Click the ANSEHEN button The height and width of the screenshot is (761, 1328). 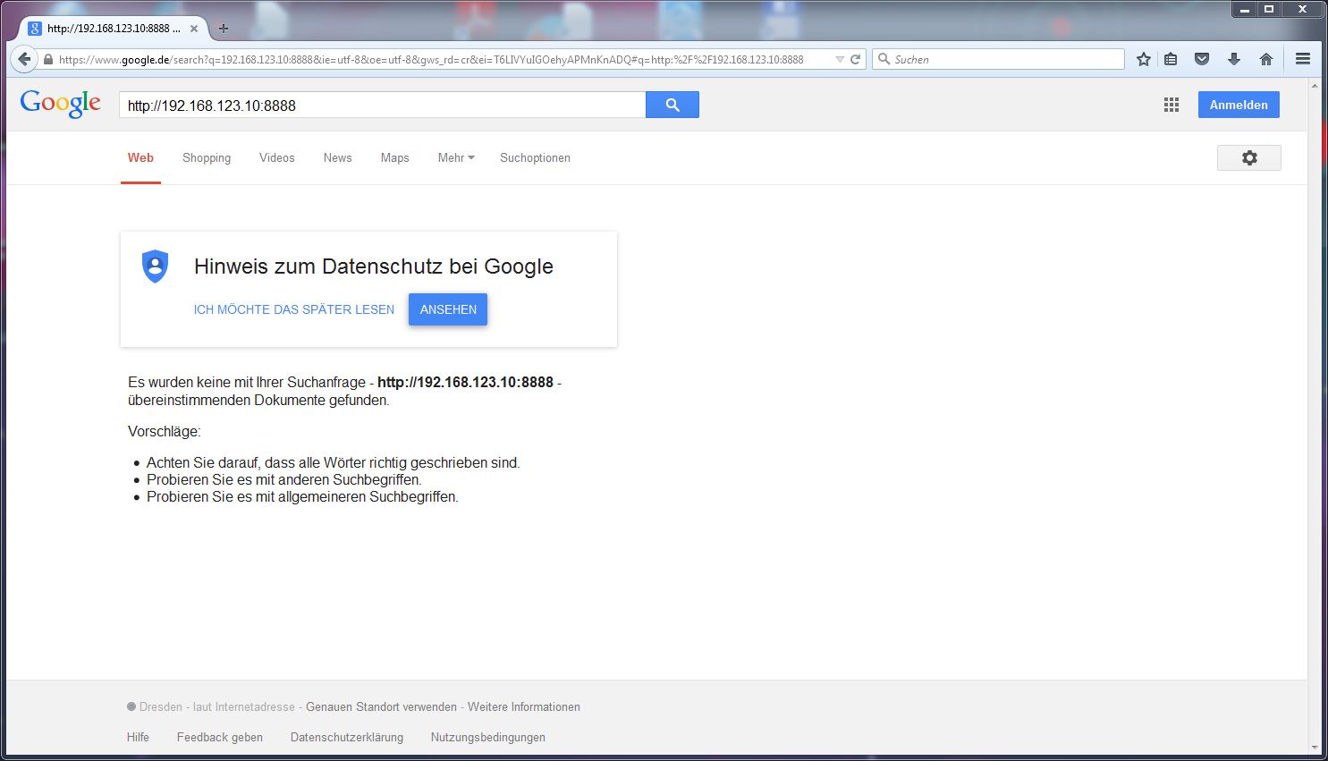point(448,309)
